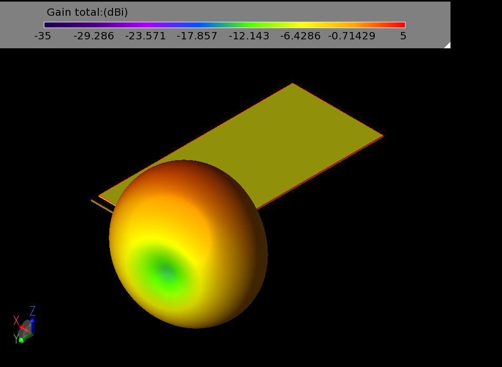This screenshot has width=502, height=367.
Task: Click the legend's white resize corner
Action: coord(447,45)
